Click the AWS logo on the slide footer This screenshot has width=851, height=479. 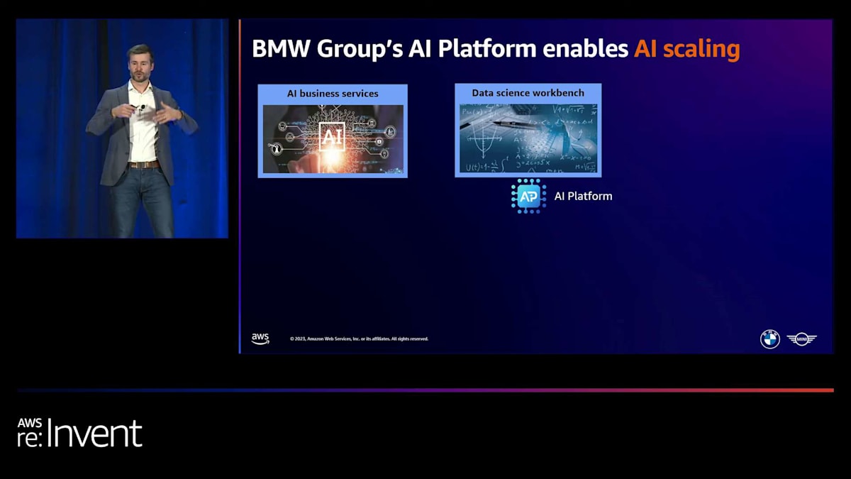tap(260, 339)
